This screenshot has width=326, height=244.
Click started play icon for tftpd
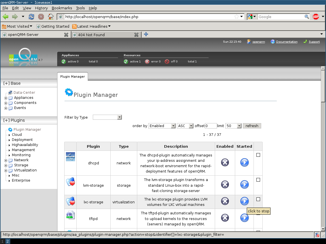coord(244,218)
